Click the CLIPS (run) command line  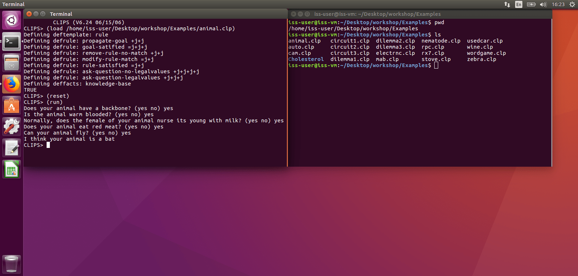43,102
